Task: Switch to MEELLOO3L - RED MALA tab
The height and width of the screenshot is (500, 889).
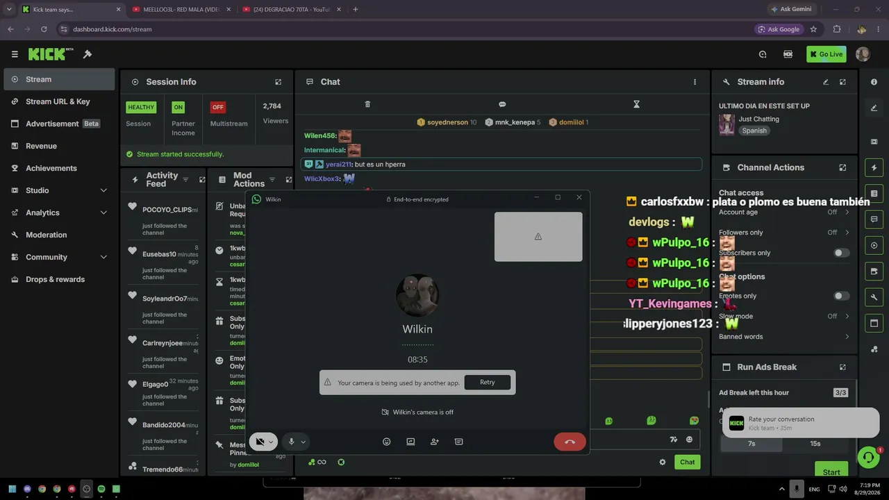Action: (x=182, y=10)
